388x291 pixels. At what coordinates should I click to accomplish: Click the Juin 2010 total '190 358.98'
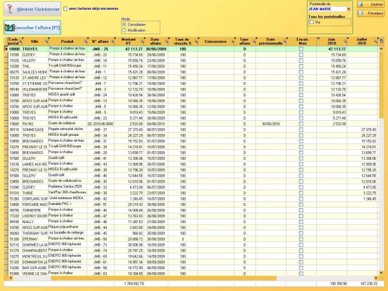tap(338, 284)
